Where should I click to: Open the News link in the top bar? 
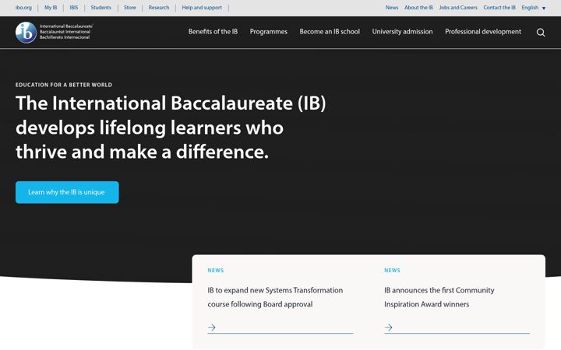point(392,8)
